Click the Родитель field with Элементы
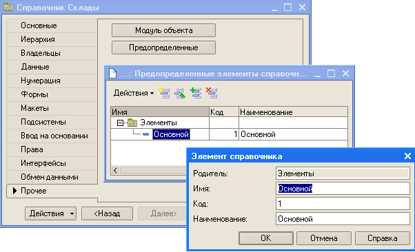Screen dimensions: 415x252 tap(343, 174)
